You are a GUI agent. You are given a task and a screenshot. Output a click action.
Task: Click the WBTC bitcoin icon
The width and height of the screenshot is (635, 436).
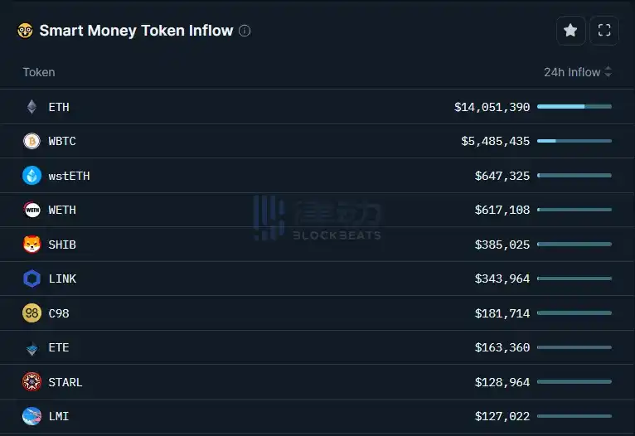coord(32,141)
